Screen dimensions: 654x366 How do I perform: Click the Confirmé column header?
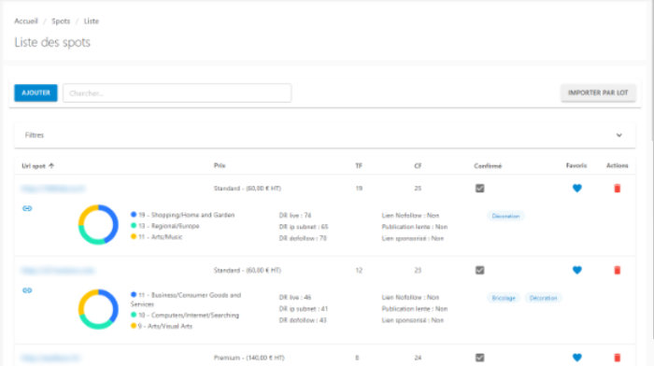(x=488, y=166)
